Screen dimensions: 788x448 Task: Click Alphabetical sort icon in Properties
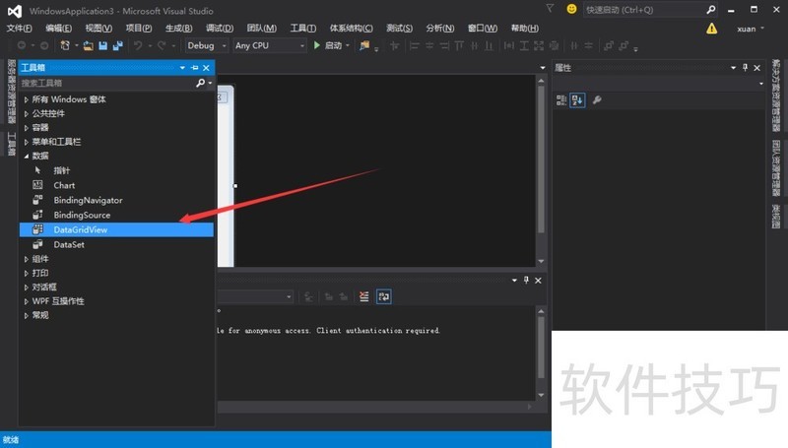pyautogui.click(x=577, y=100)
